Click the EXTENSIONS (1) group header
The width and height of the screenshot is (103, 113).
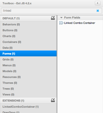click(28, 101)
